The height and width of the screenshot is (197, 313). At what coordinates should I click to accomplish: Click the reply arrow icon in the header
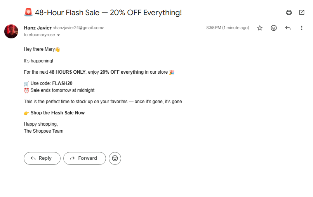coord(288,28)
